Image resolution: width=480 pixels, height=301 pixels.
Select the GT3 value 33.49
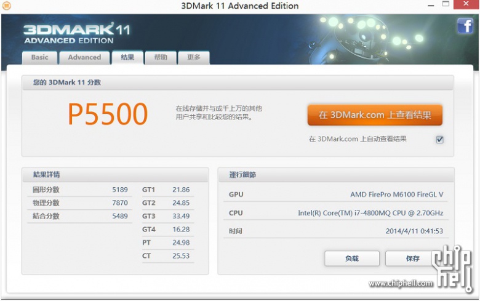(x=181, y=216)
